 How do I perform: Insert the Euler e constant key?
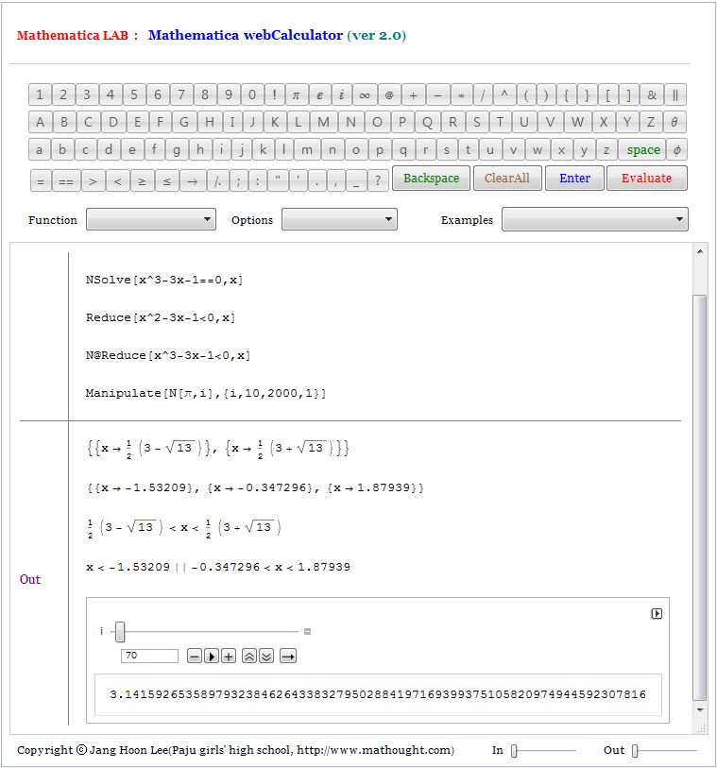[x=319, y=95]
